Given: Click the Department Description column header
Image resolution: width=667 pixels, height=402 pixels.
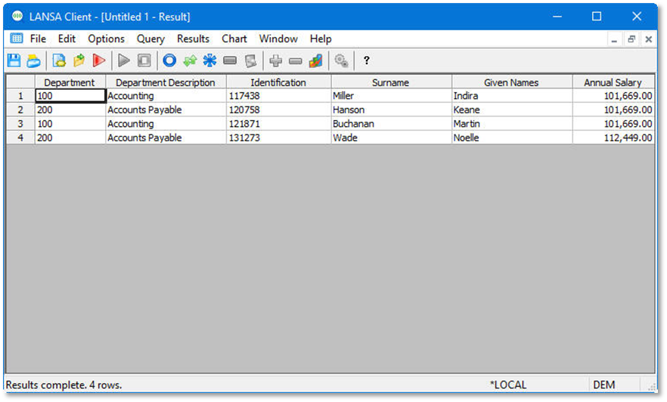Looking at the screenshot, I should [166, 82].
